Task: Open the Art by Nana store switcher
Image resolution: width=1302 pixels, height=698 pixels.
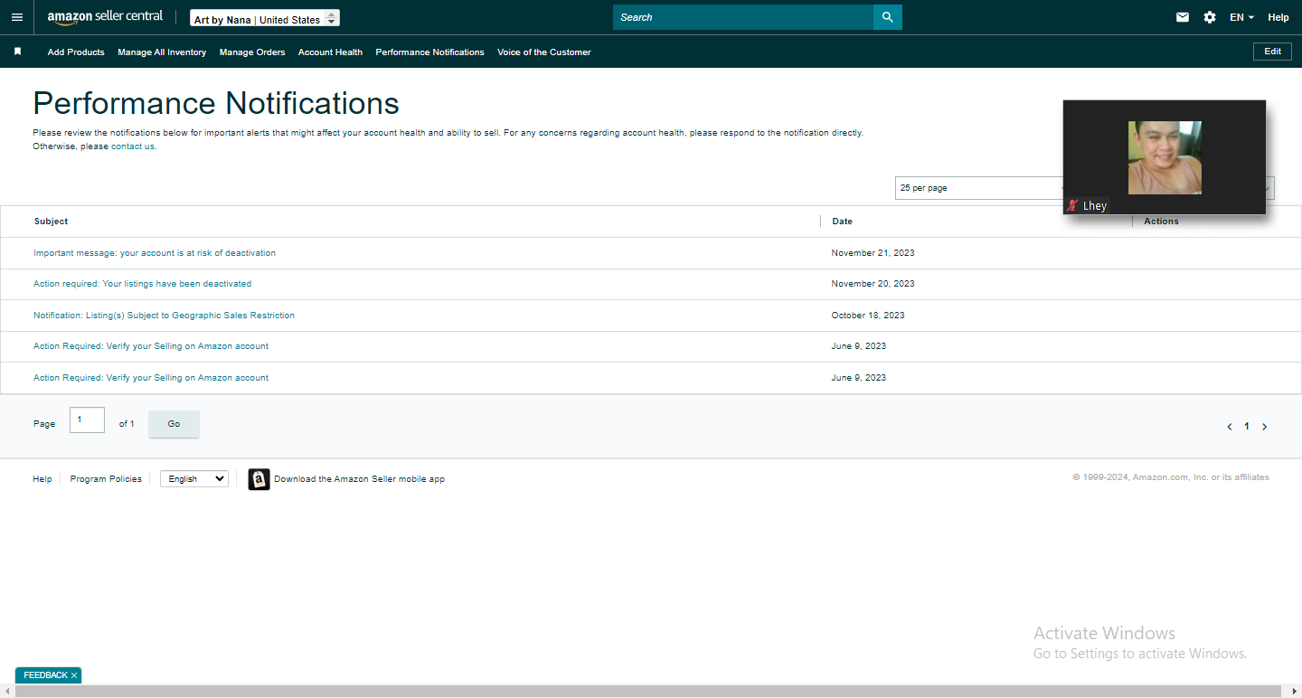Action: [265, 18]
